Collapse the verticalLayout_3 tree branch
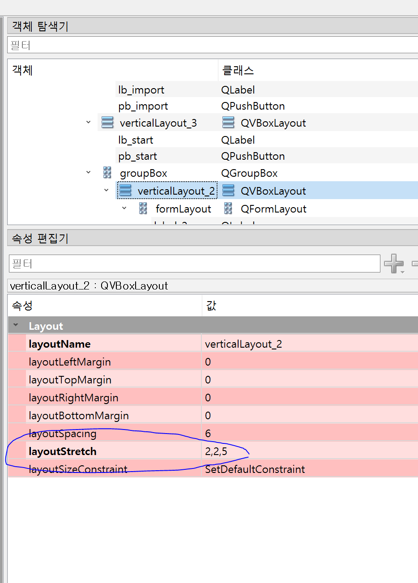 click(x=88, y=122)
